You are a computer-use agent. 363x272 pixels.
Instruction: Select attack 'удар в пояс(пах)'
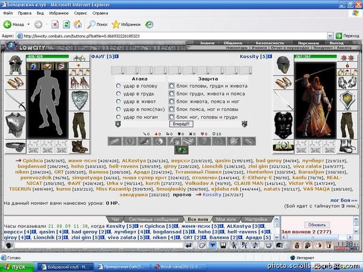click(119, 109)
